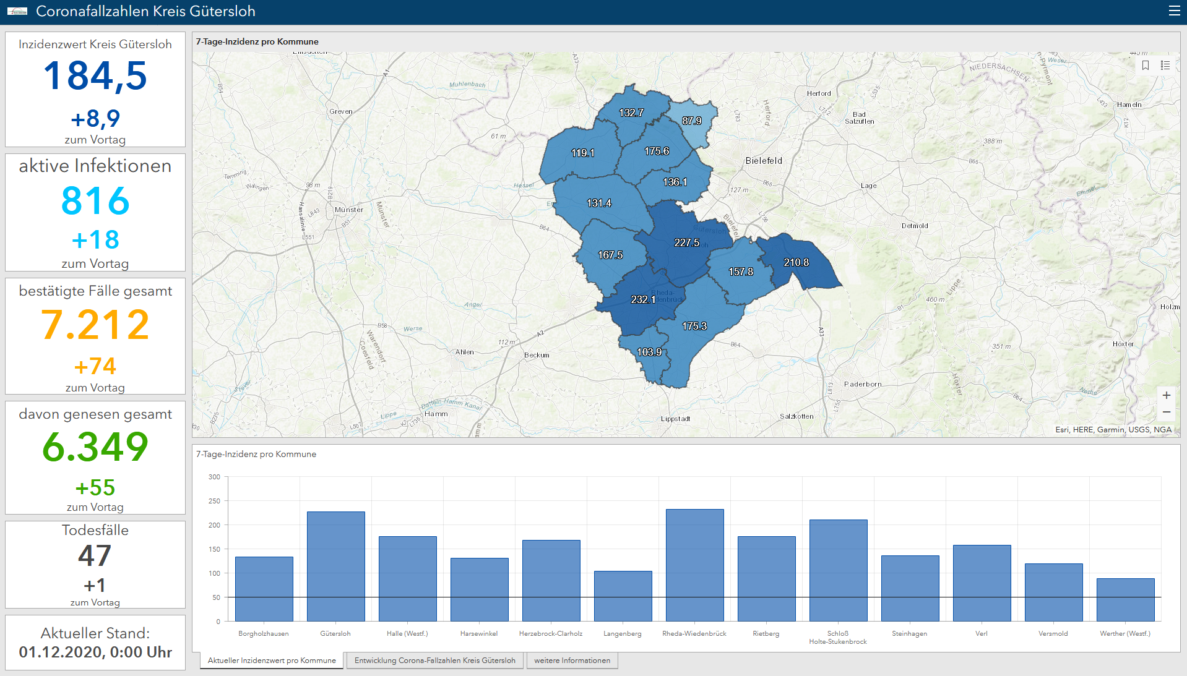
Task: Select the Schloß Holte-Stukenbrock bar
Action: tap(838, 570)
